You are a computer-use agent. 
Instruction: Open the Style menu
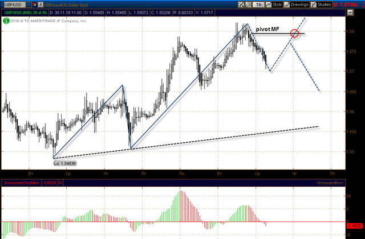(x=275, y=4)
